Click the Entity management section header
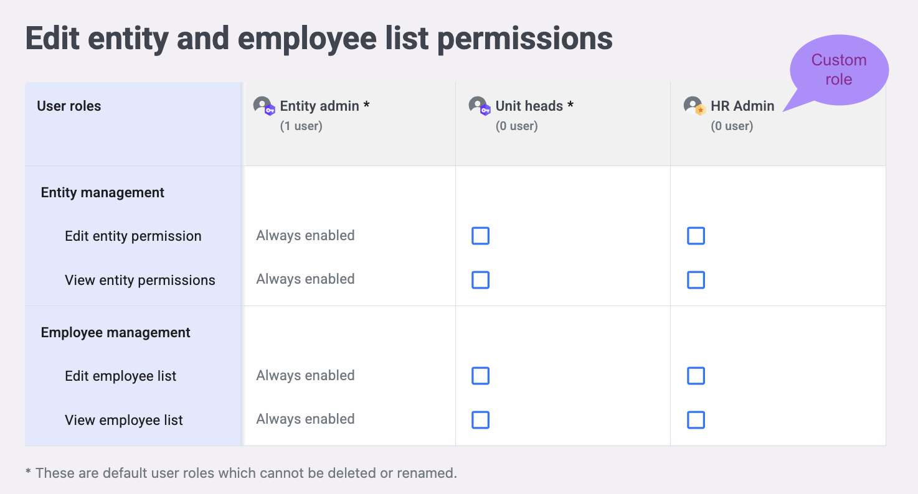Viewport: 918px width, 494px height. click(103, 193)
